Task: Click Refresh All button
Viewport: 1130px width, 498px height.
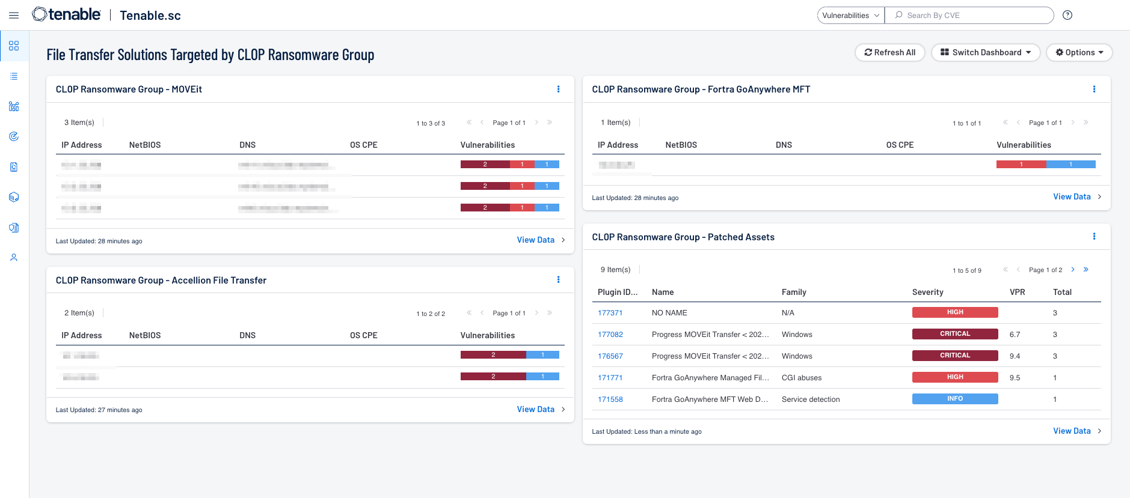Action: 890,52
